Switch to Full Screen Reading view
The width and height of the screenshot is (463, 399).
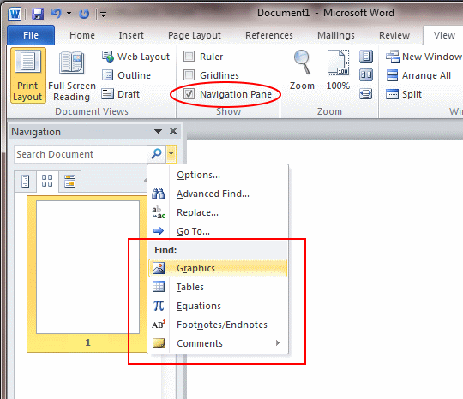pos(72,76)
